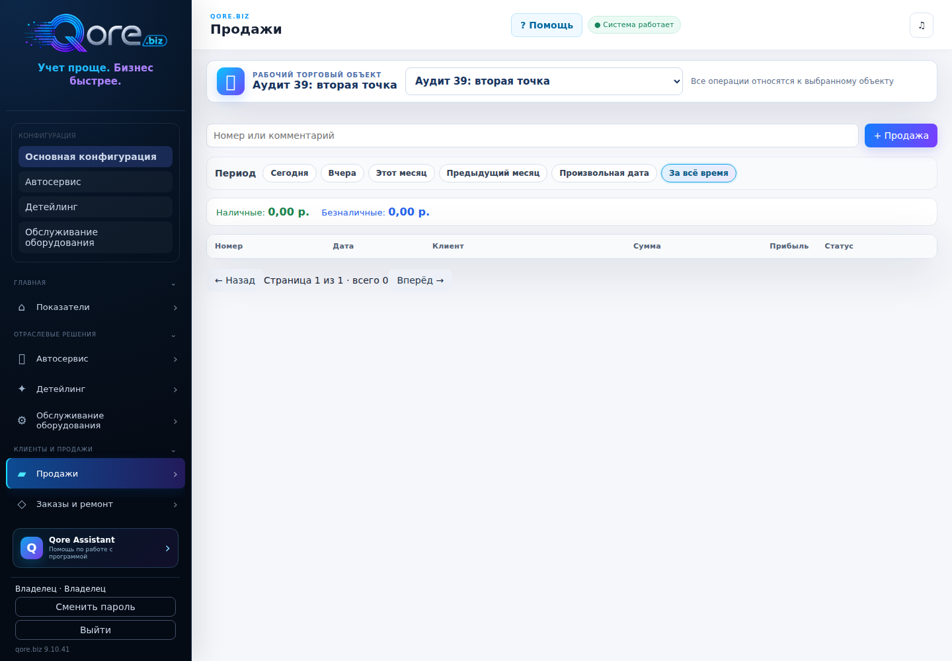952x661 pixels.
Task: Open the Qore Assistant card
Action: click(95, 548)
